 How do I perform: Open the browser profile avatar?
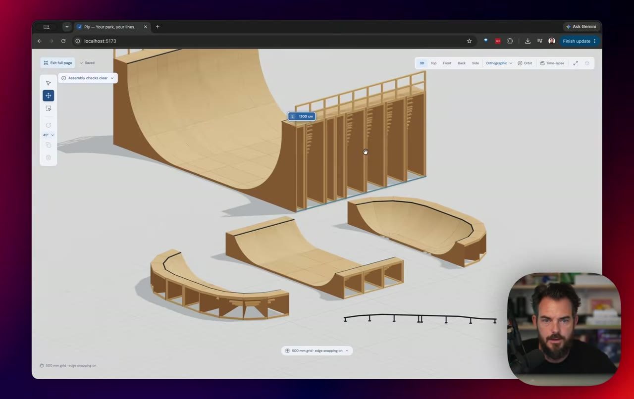coord(552,41)
